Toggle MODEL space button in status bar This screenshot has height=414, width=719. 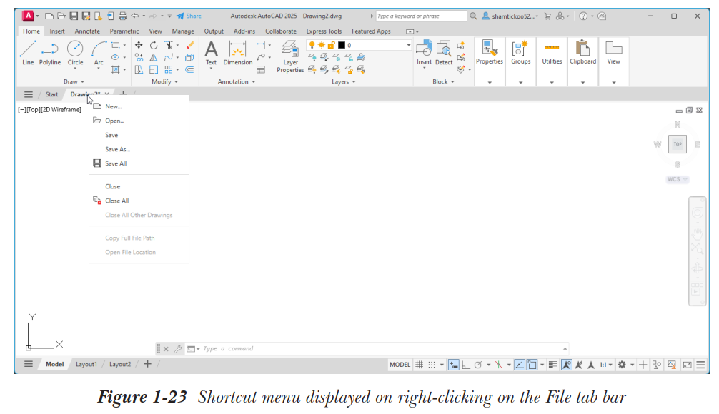pyautogui.click(x=400, y=365)
